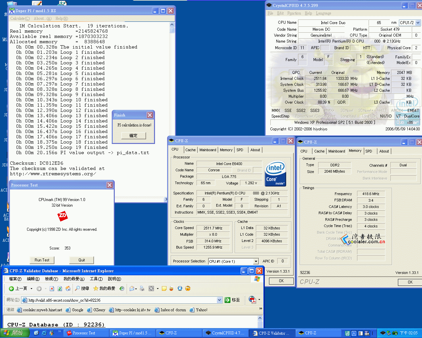422x338 pixels.
Task: Click the IE Print icon
Action: [142, 288]
